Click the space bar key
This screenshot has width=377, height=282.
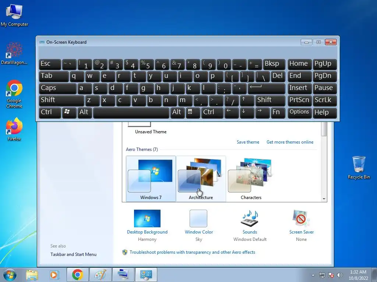click(x=131, y=113)
